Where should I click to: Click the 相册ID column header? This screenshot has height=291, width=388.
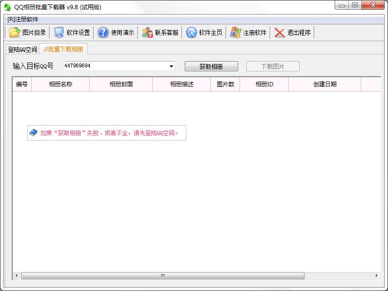(x=264, y=84)
